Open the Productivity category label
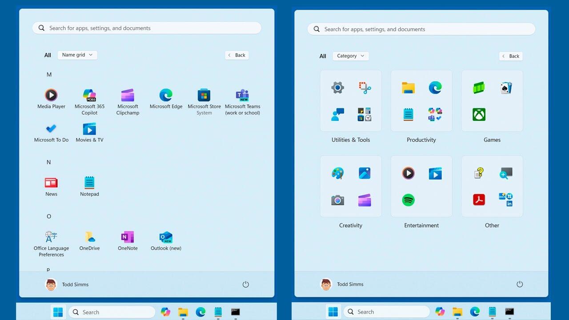The width and height of the screenshot is (569, 320). [421, 140]
